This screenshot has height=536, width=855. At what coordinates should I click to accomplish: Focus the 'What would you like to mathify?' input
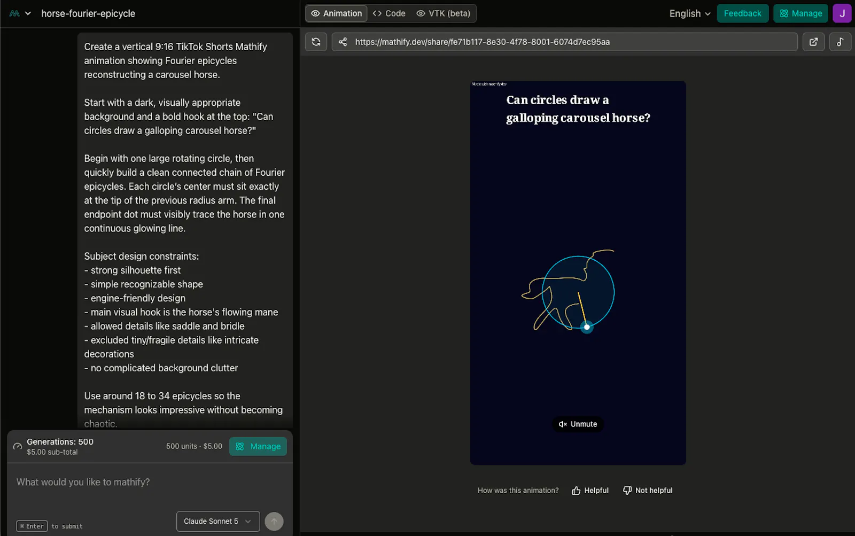point(150,482)
